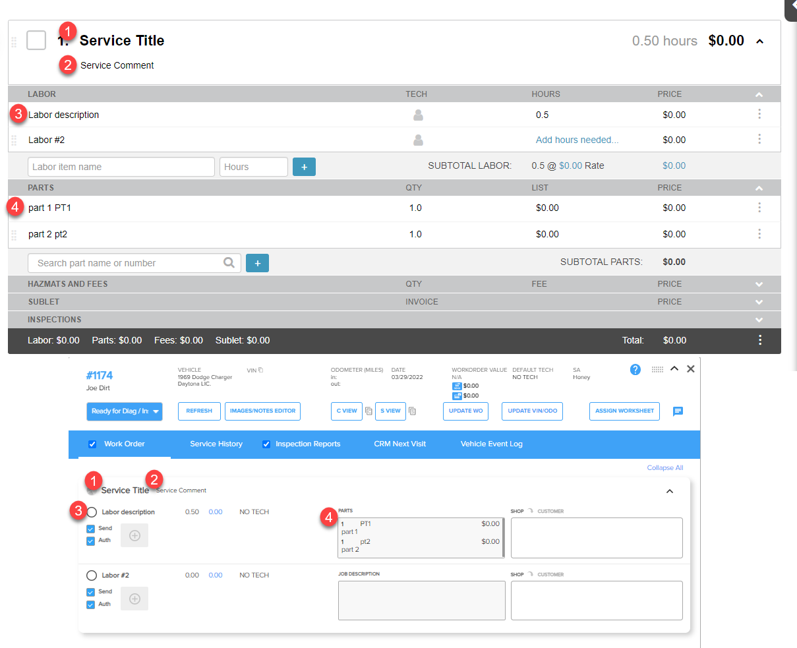This screenshot has height=648, width=797.
Task: Uncheck Auth under Labor #2
Action: click(x=90, y=604)
